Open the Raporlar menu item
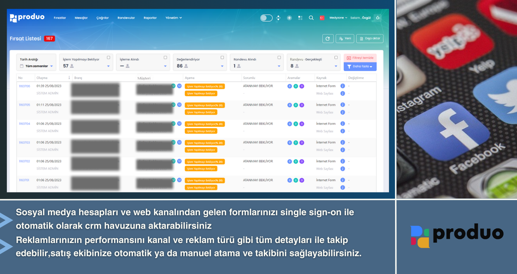This screenshot has width=517, height=274. click(150, 18)
